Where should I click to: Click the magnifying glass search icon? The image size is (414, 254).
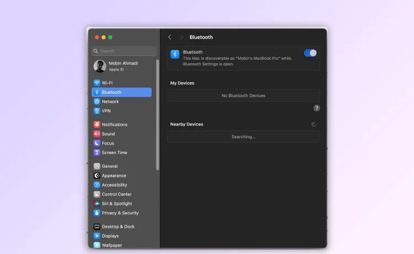point(95,51)
